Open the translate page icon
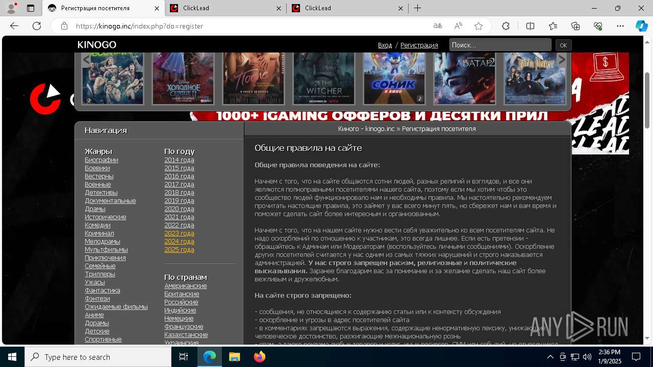653x367 pixels. click(438, 26)
